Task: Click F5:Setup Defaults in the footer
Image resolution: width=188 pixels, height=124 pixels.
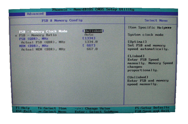Action: tap(152, 108)
